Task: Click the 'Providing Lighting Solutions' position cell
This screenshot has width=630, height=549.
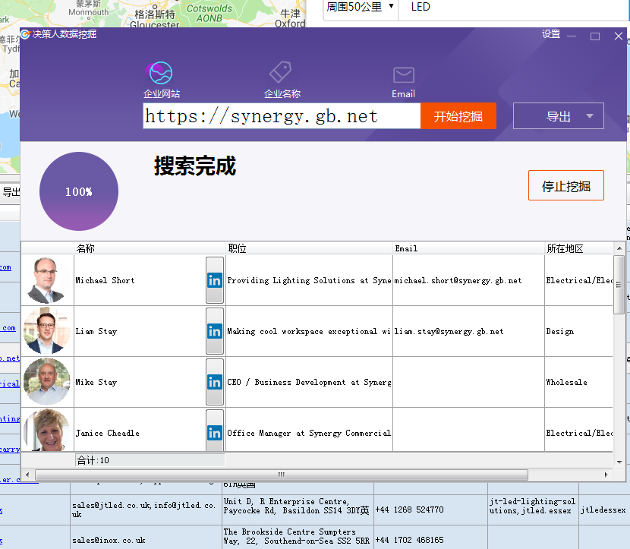Action: 310,280
